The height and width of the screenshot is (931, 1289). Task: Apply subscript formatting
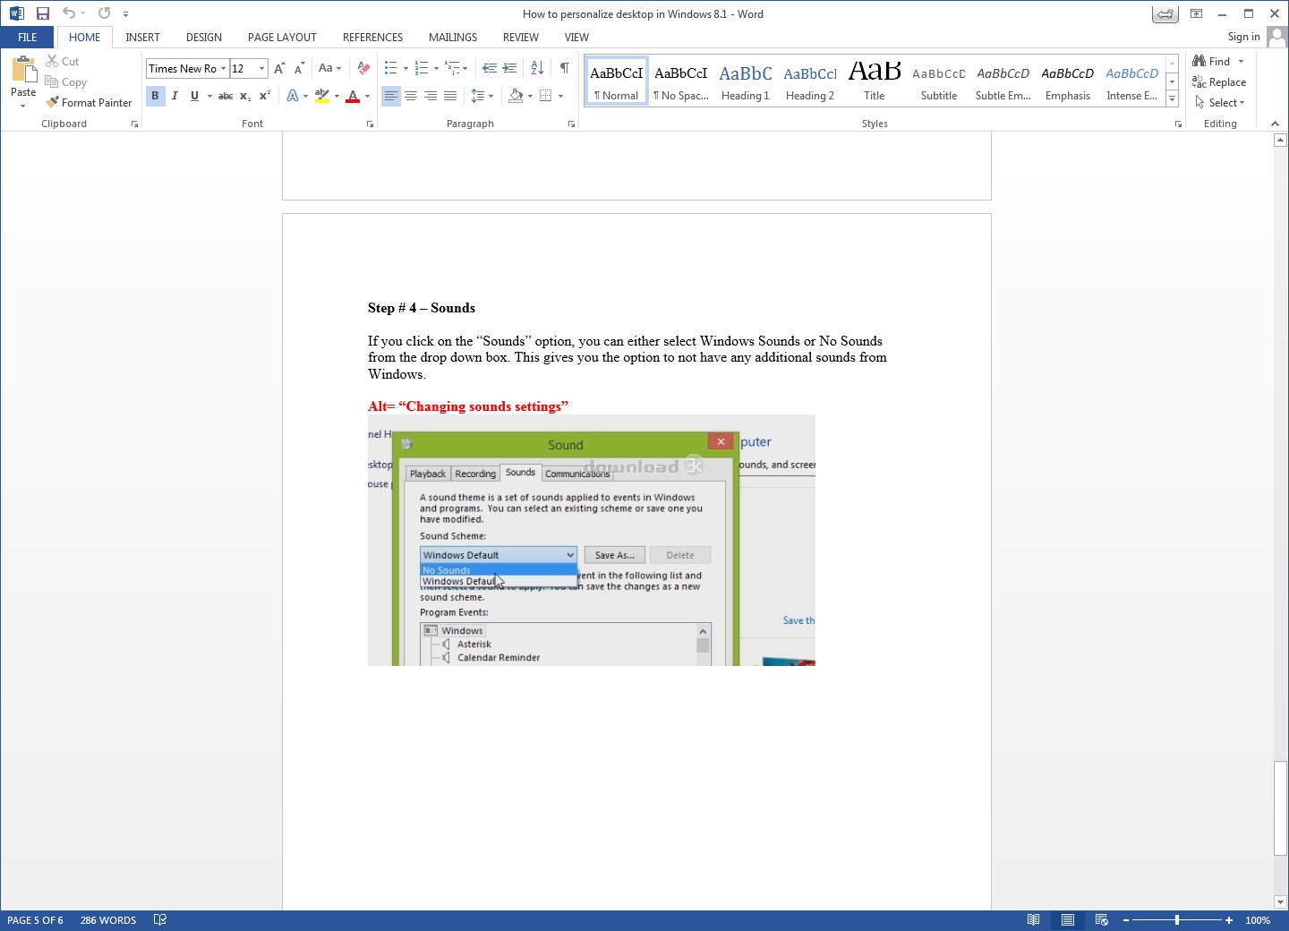coord(245,96)
